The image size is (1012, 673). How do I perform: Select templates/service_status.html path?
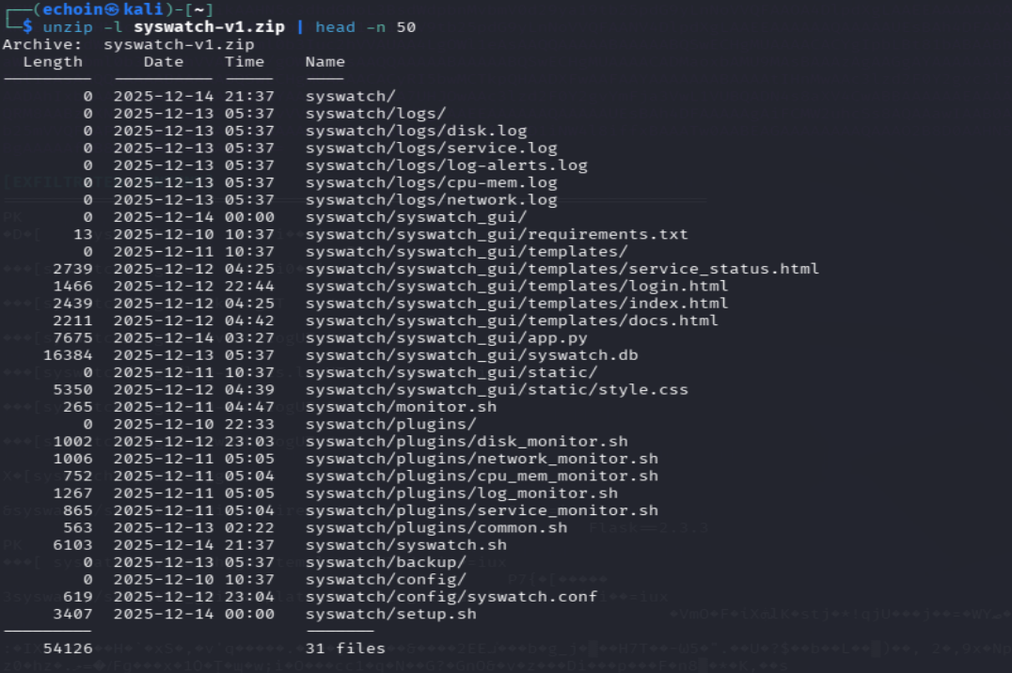coord(562,269)
